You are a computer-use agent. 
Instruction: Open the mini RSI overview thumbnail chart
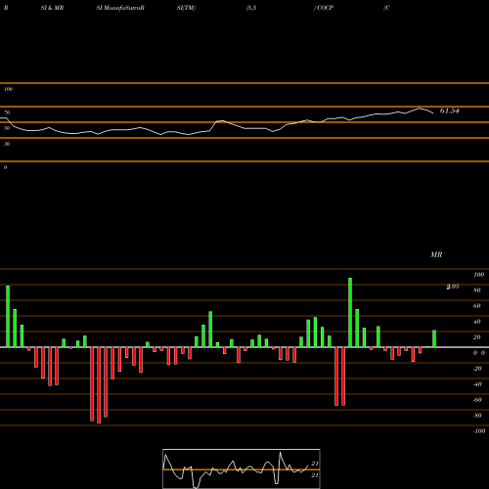[242, 468]
